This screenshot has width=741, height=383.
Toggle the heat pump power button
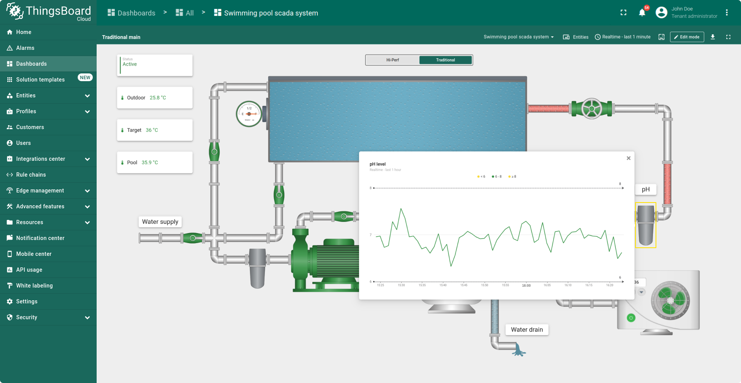coord(631,318)
